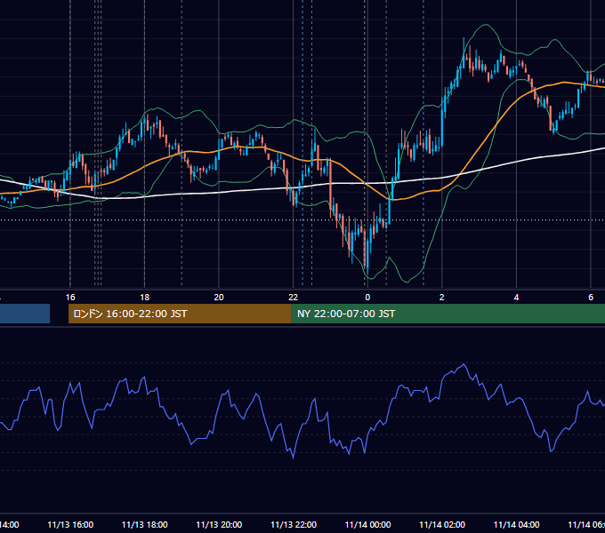This screenshot has width=605, height=533.
Task: Click the NY 22:00-07:00 JST session bar
Action: click(448, 314)
